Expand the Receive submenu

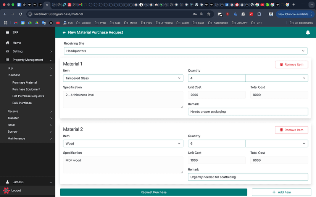point(27,111)
